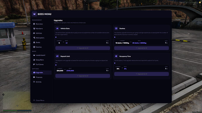
Task: Click the Finances sidebar icon
Action: [x=34, y=77]
